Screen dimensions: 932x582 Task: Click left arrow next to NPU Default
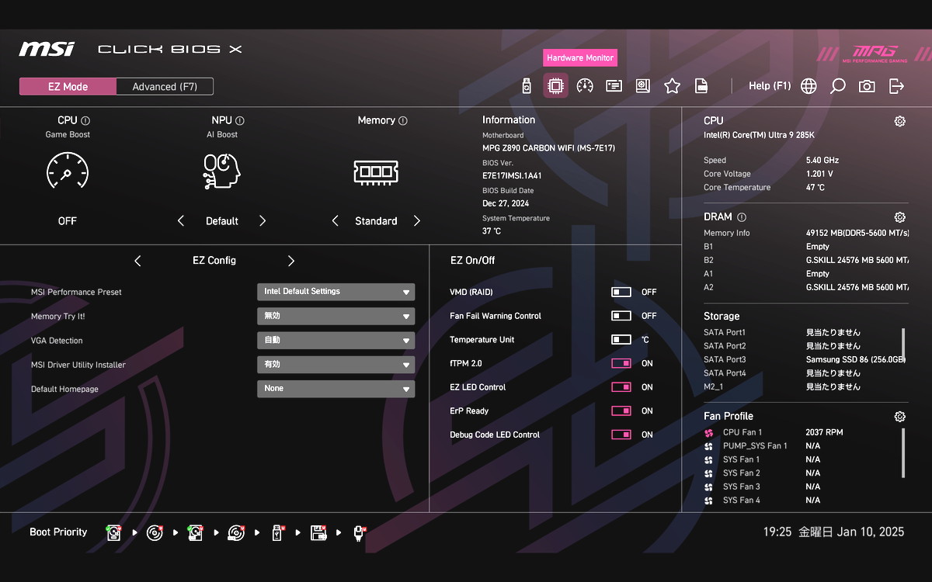[x=181, y=221]
